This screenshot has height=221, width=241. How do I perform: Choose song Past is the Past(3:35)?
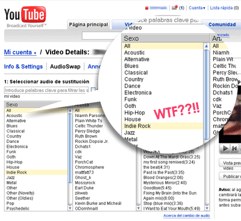point(164,172)
